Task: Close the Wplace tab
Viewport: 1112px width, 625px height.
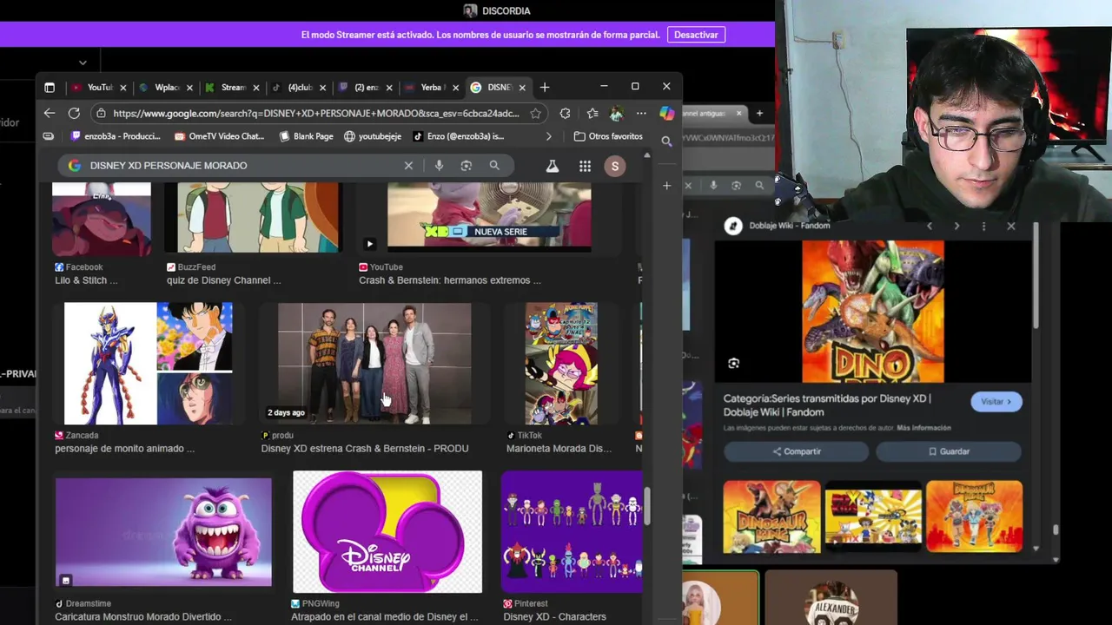Action: (x=189, y=88)
